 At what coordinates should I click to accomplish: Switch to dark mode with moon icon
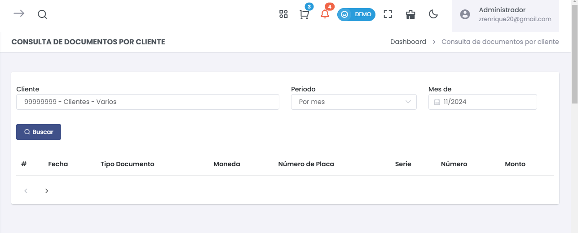point(433,14)
